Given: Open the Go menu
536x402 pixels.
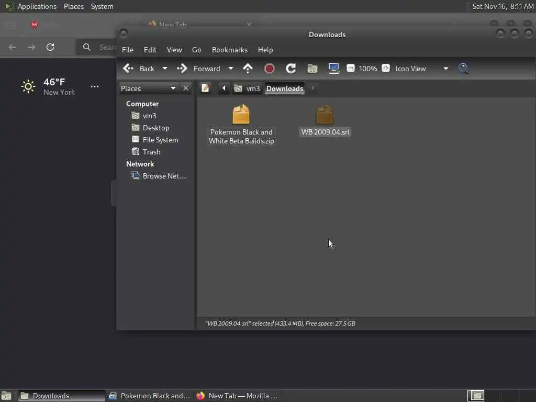Looking at the screenshot, I should [x=197, y=50].
